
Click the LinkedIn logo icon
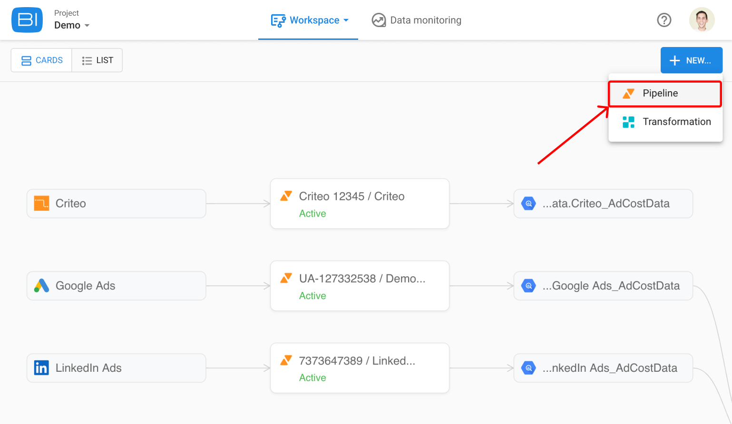[x=41, y=367]
